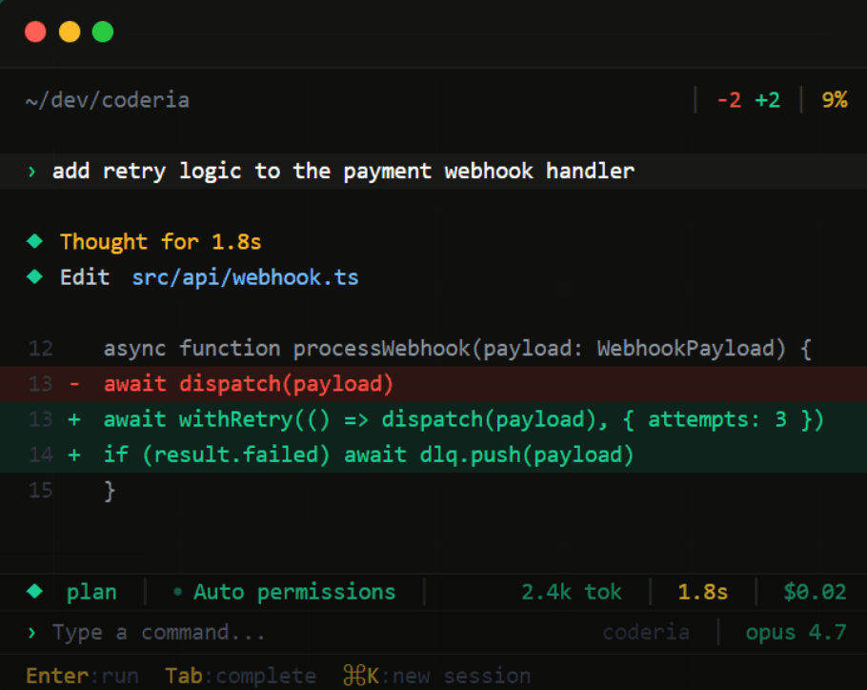Click the '⌘K:new session' shortcut hint

coord(436,676)
